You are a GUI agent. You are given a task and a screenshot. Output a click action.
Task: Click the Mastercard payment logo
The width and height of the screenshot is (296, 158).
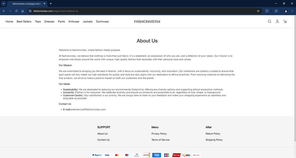tap(117, 155)
